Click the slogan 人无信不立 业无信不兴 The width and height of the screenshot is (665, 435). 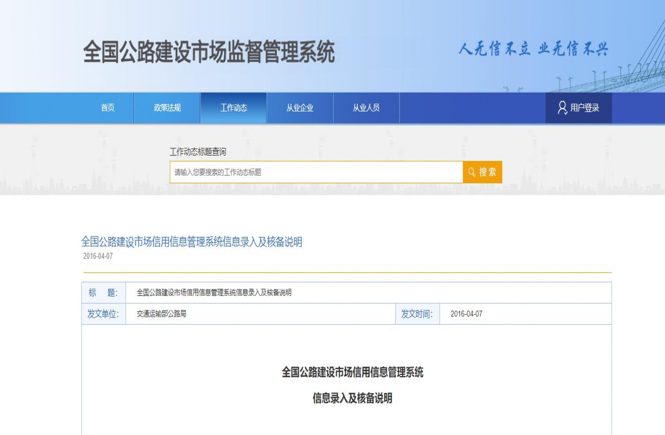click(x=533, y=48)
